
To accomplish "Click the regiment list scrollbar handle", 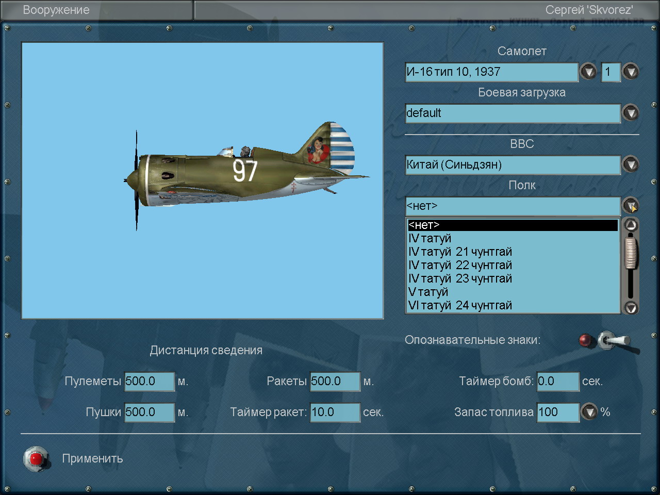I will click(x=631, y=253).
